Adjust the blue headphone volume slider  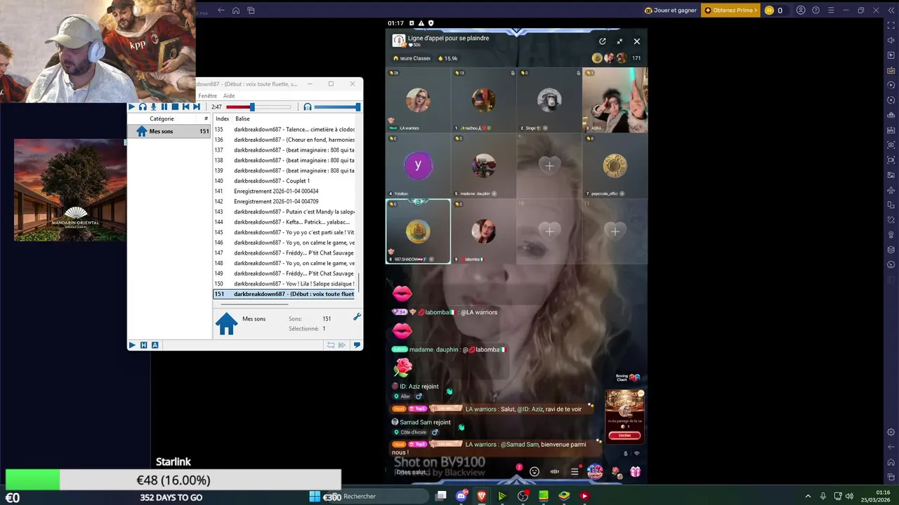pyautogui.click(x=337, y=107)
